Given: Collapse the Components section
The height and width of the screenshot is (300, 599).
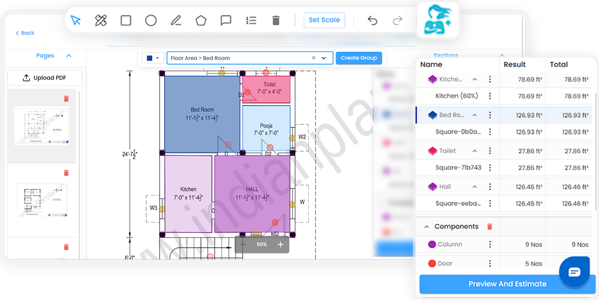Looking at the screenshot, I should tap(427, 227).
